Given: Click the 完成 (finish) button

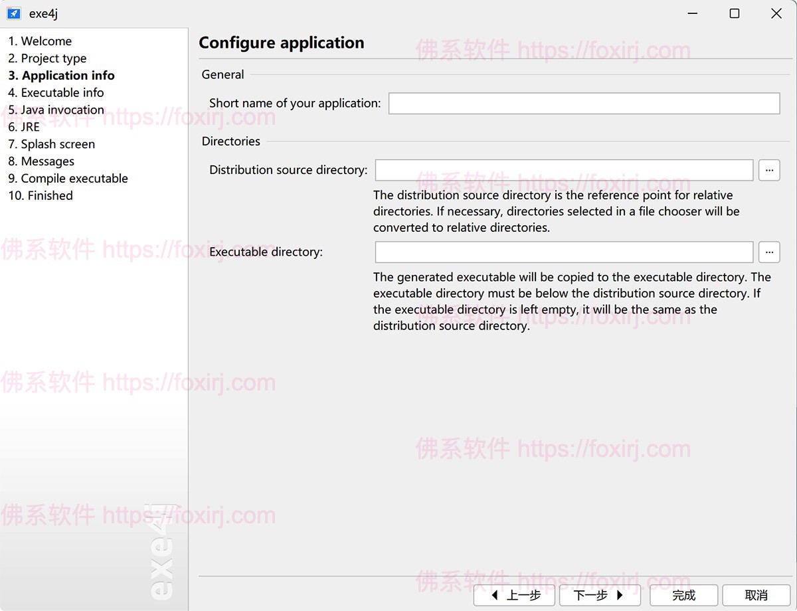Looking at the screenshot, I should click(683, 595).
